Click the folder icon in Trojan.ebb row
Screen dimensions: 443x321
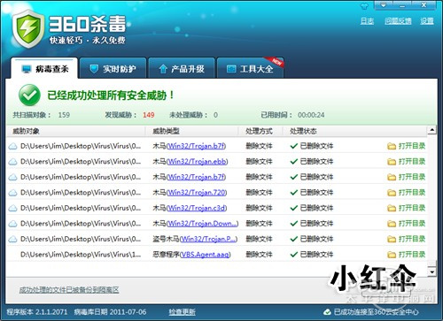coord(392,162)
